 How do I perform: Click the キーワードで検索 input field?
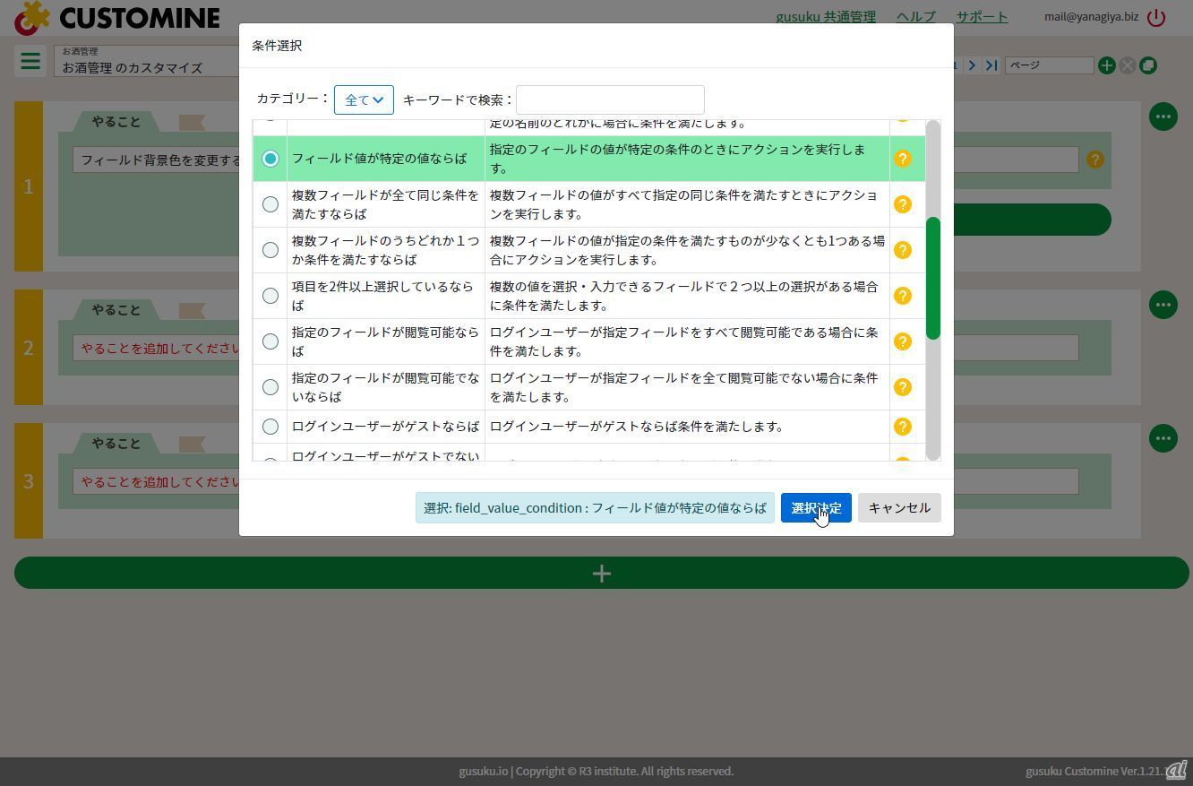tap(610, 99)
